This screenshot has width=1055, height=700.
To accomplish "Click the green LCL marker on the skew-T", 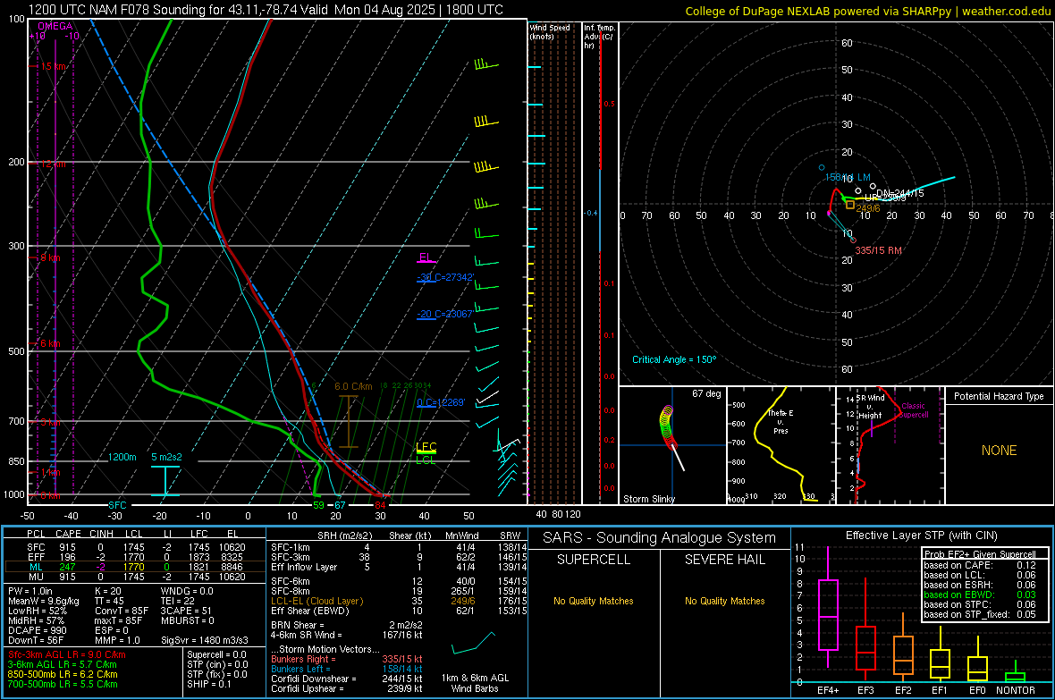I will click(x=426, y=460).
